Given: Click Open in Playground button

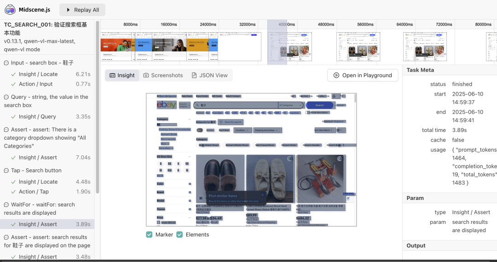Looking at the screenshot, I should 363,75.
